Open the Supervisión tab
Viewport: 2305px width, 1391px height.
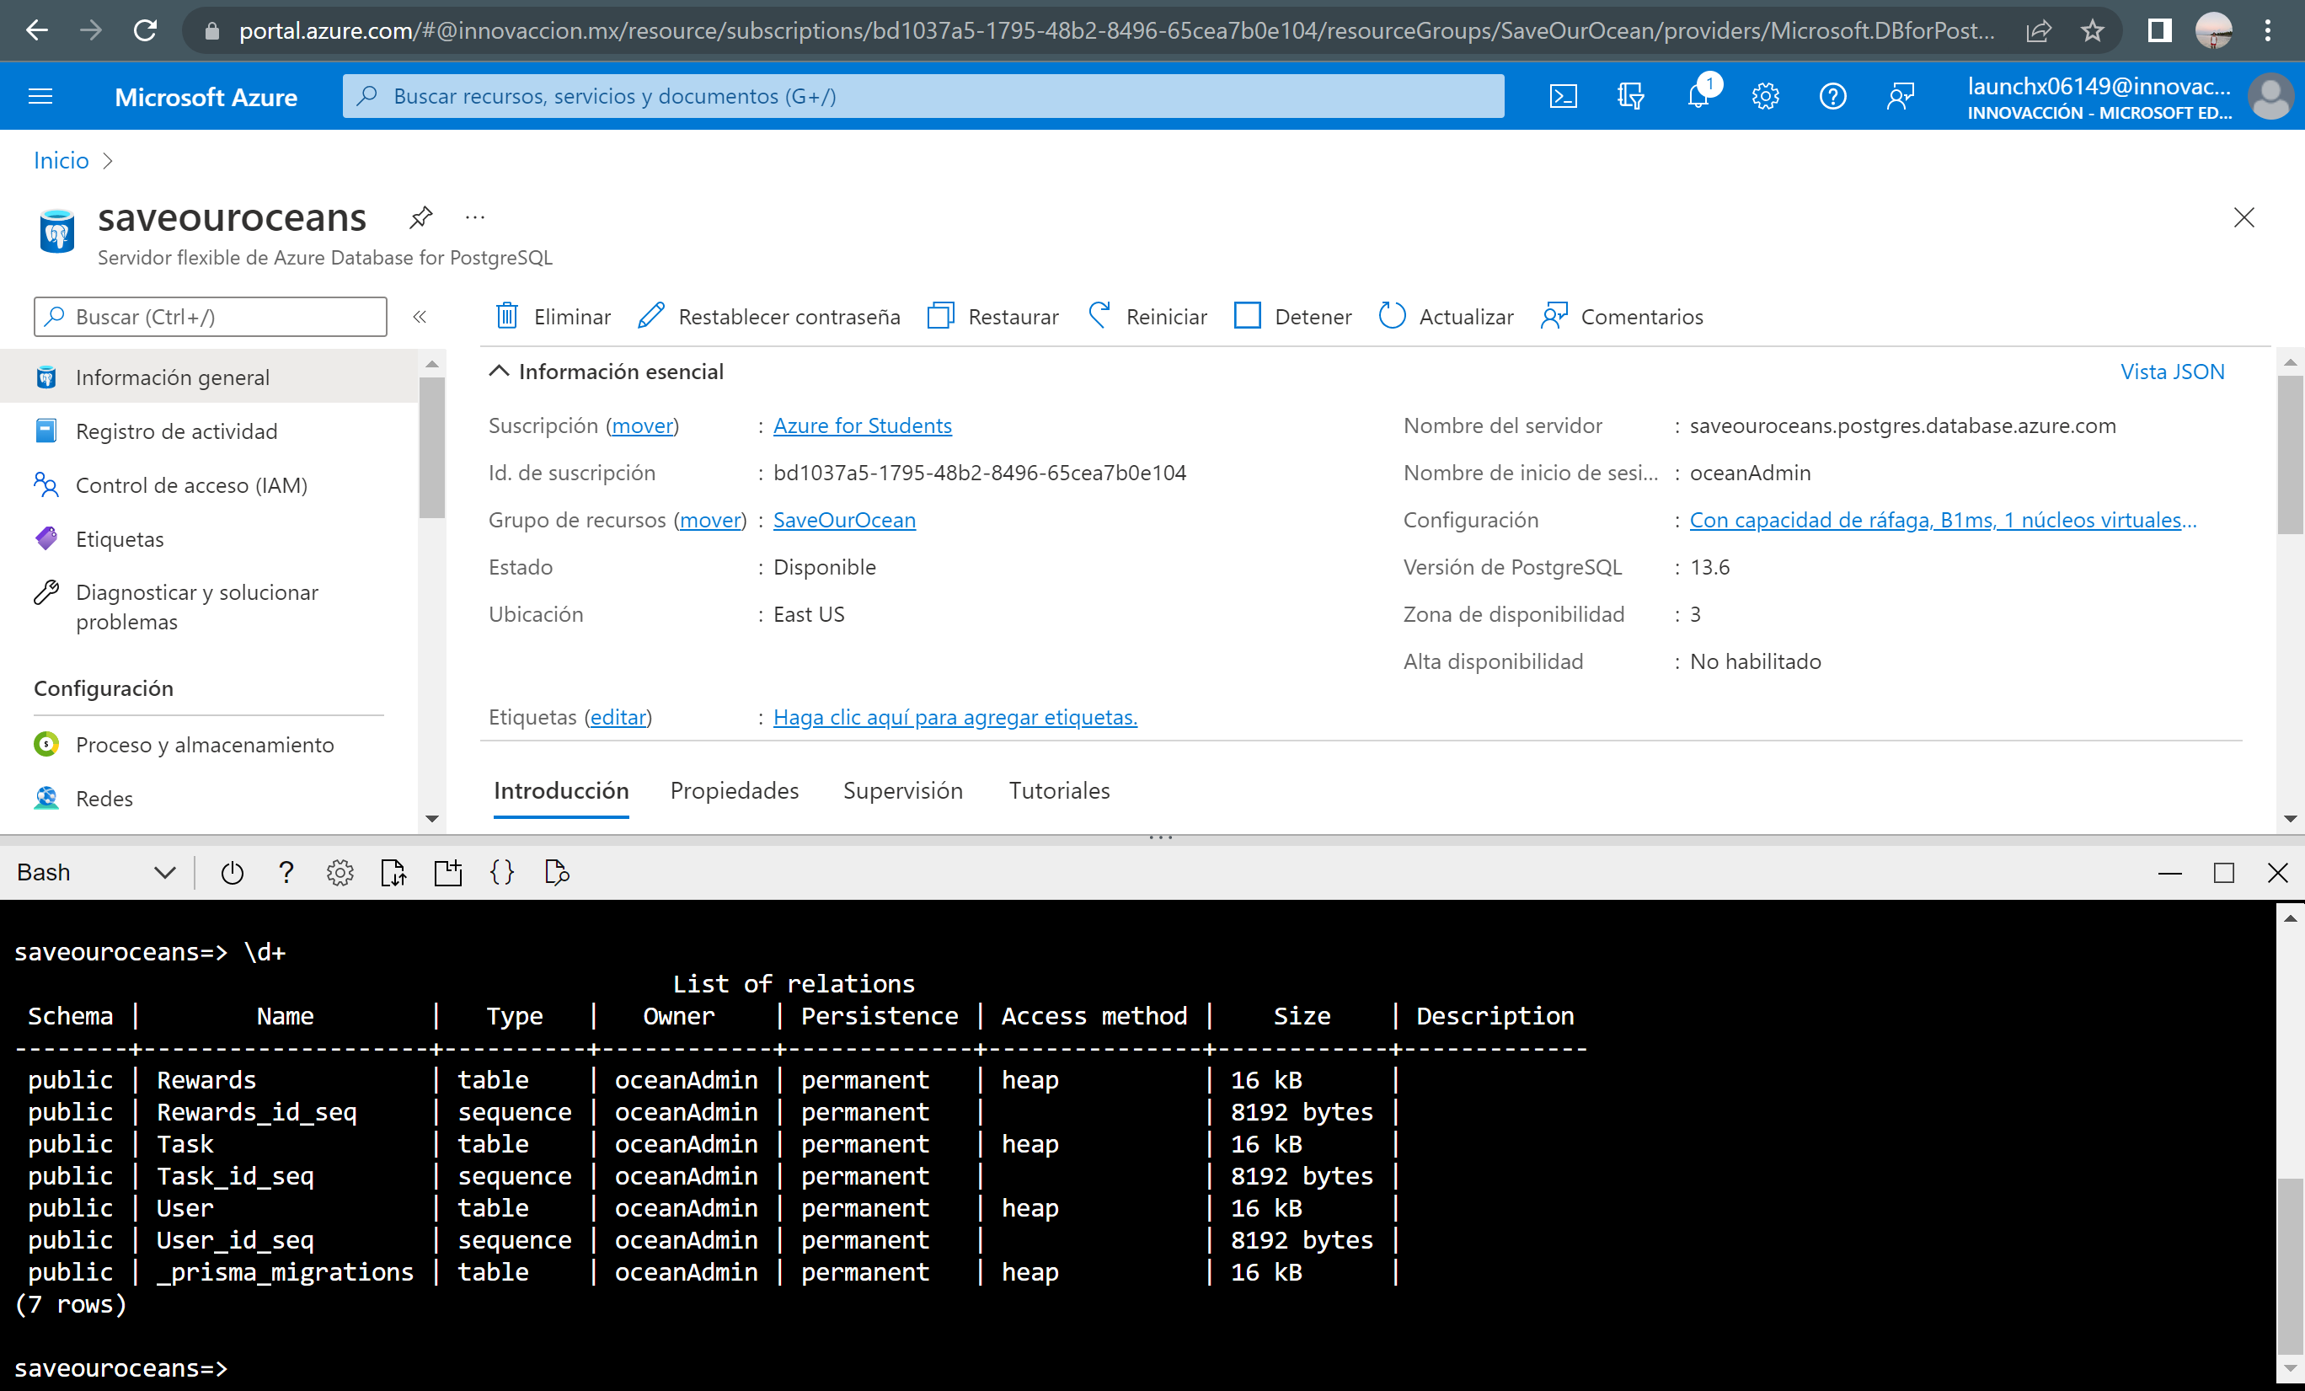click(x=901, y=790)
